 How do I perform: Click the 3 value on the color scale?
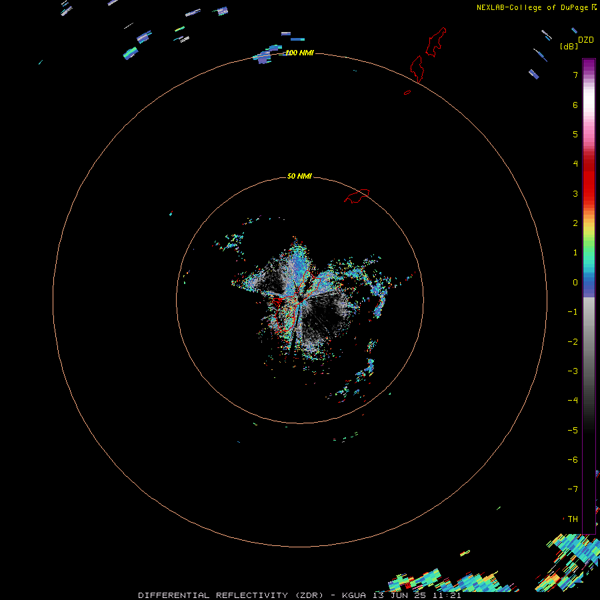tap(575, 193)
